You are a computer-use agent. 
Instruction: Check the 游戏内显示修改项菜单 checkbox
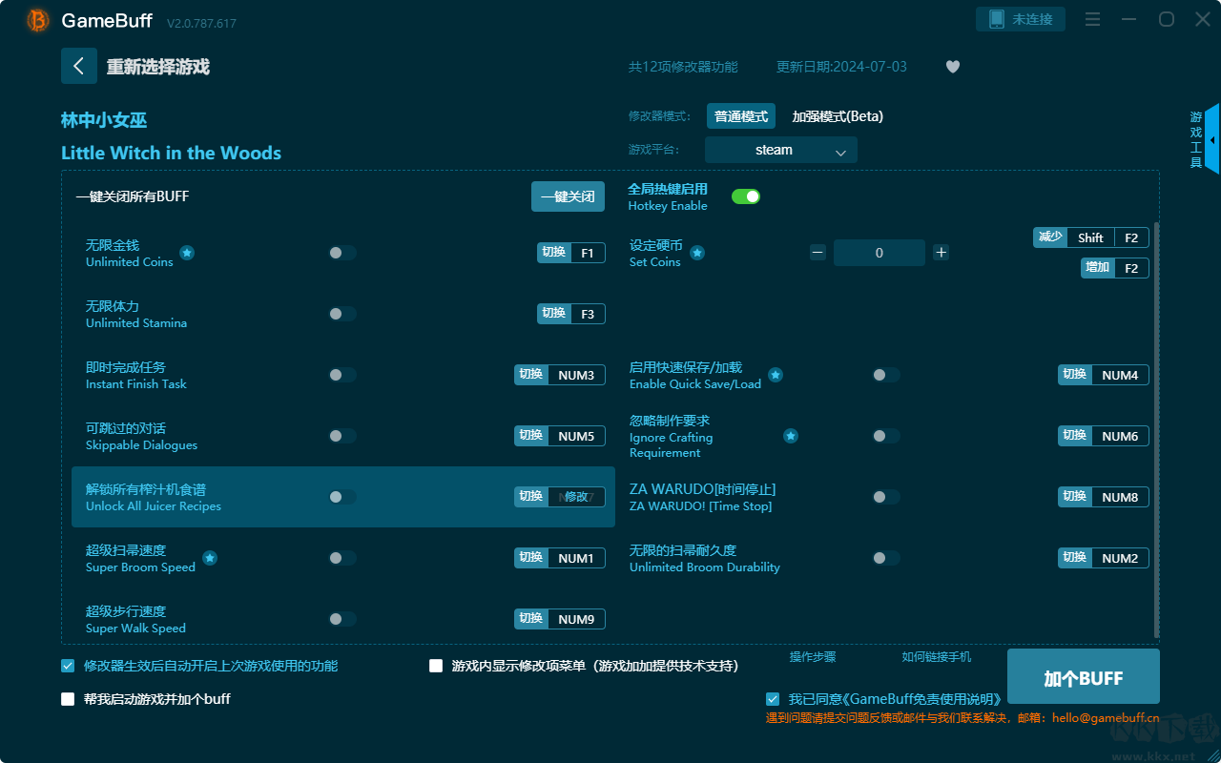pos(436,666)
